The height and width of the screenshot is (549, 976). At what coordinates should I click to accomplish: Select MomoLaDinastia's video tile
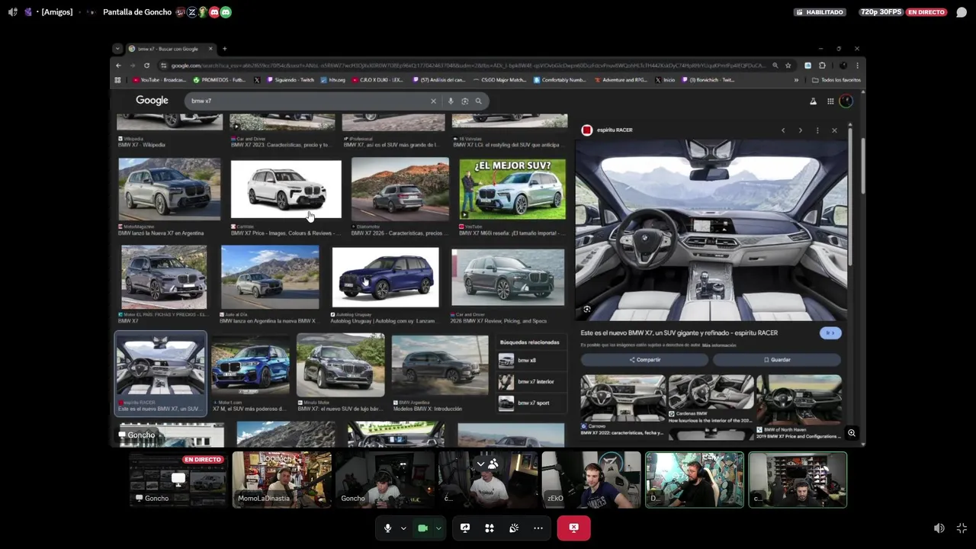coord(282,480)
